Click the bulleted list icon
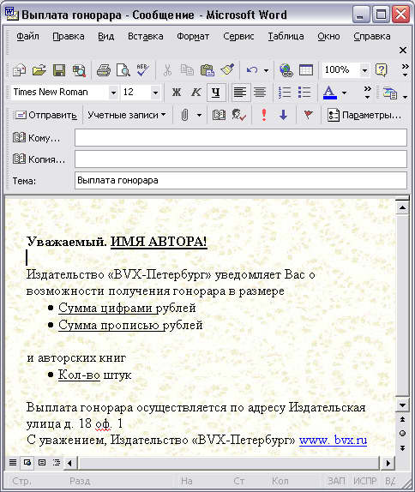Viewport: 415px width, 492px height. 304,93
